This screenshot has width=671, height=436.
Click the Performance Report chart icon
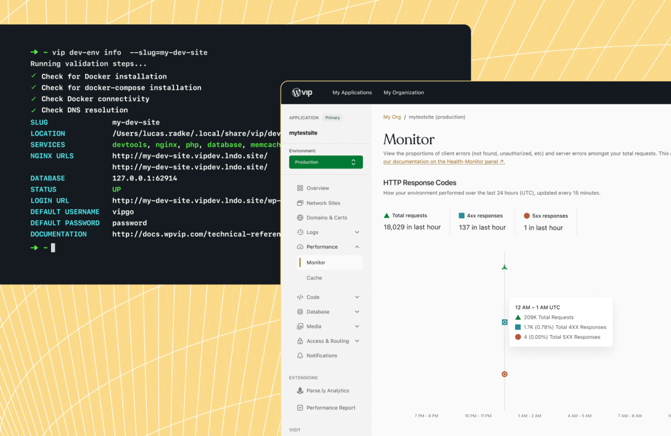(300, 408)
